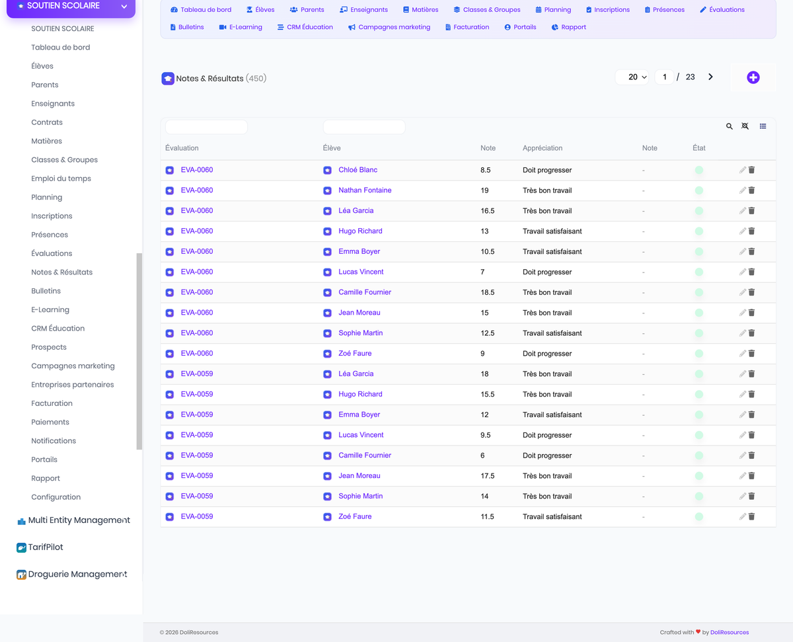Delete the EVA-0060 Jean Moreau row with the trash icon
Image resolution: width=793 pixels, height=642 pixels.
752,313
